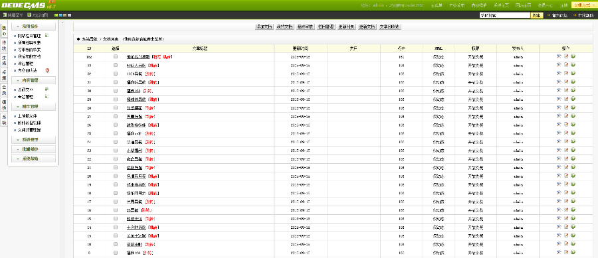Preview row ID 19 with the globe icon
This screenshot has width=598, height=258.
coord(573,184)
